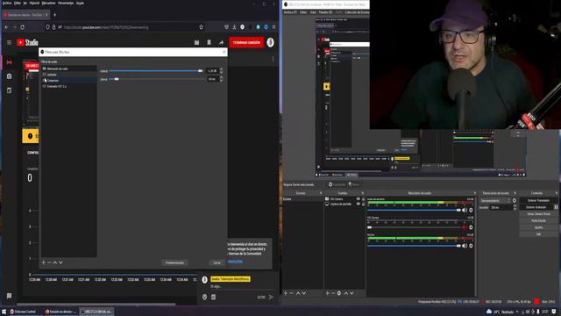Open the Editar menu in OBS
Image resolution: width=561 pixels, height=316 pixels.
coord(303,12)
